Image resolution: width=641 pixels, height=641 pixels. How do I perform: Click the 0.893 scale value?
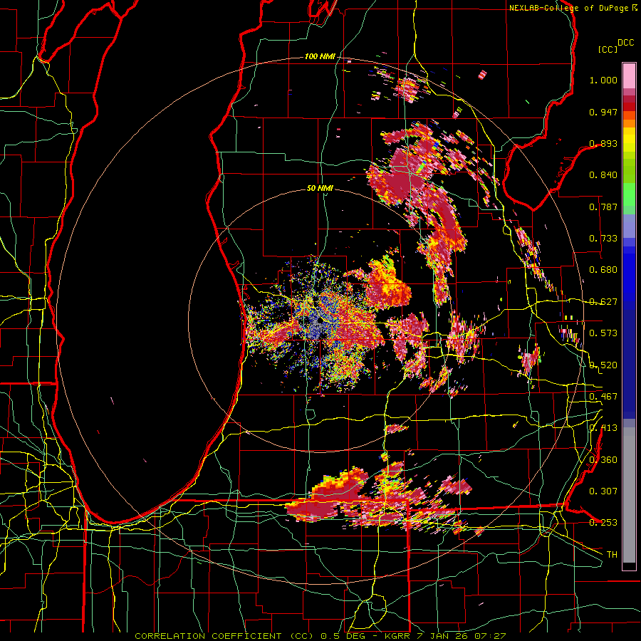click(x=603, y=143)
